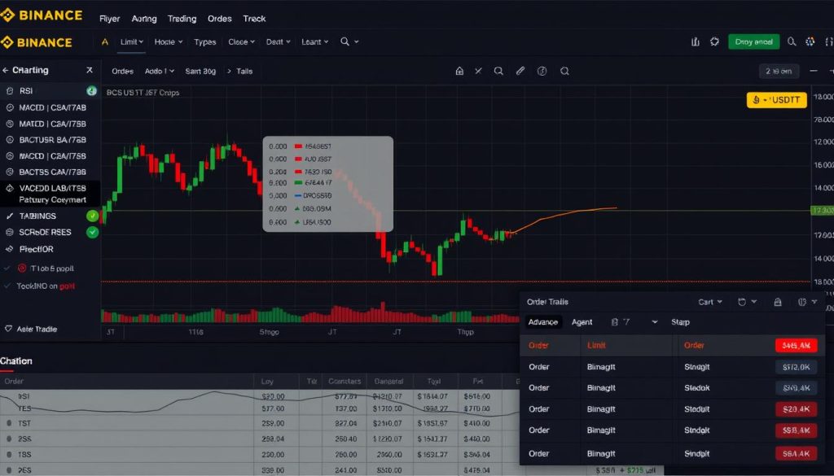This screenshot has width=834, height=476.
Task: Click the document icon next to Agent tab
Action: coord(615,322)
